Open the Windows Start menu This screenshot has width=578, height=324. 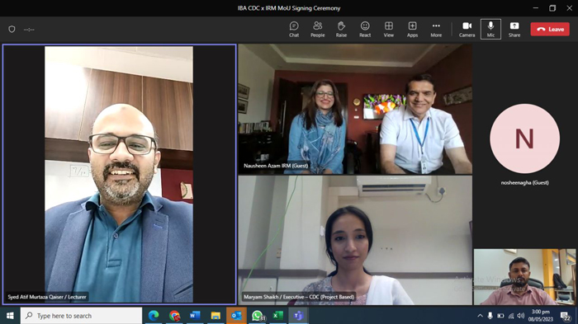[10, 316]
